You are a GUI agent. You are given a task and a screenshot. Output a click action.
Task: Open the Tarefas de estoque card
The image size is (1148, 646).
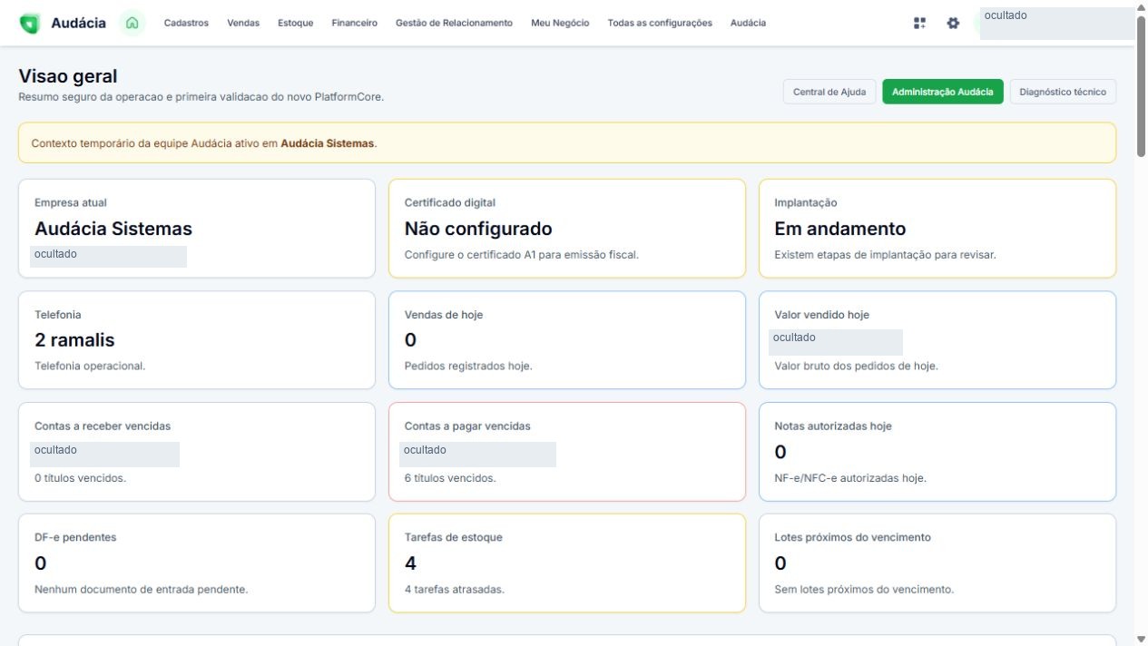point(567,563)
